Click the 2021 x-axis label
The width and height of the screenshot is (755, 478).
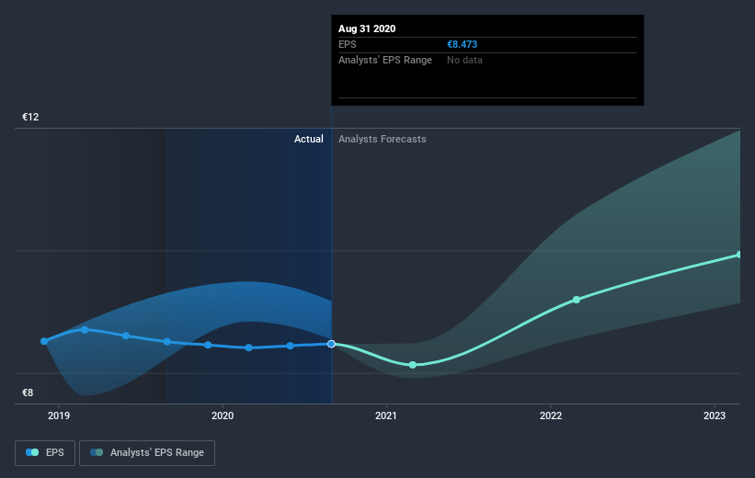click(x=386, y=415)
